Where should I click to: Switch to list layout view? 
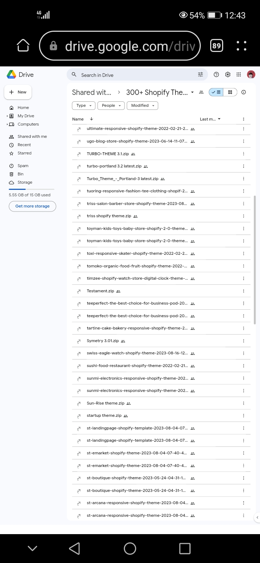click(x=216, y=92)
